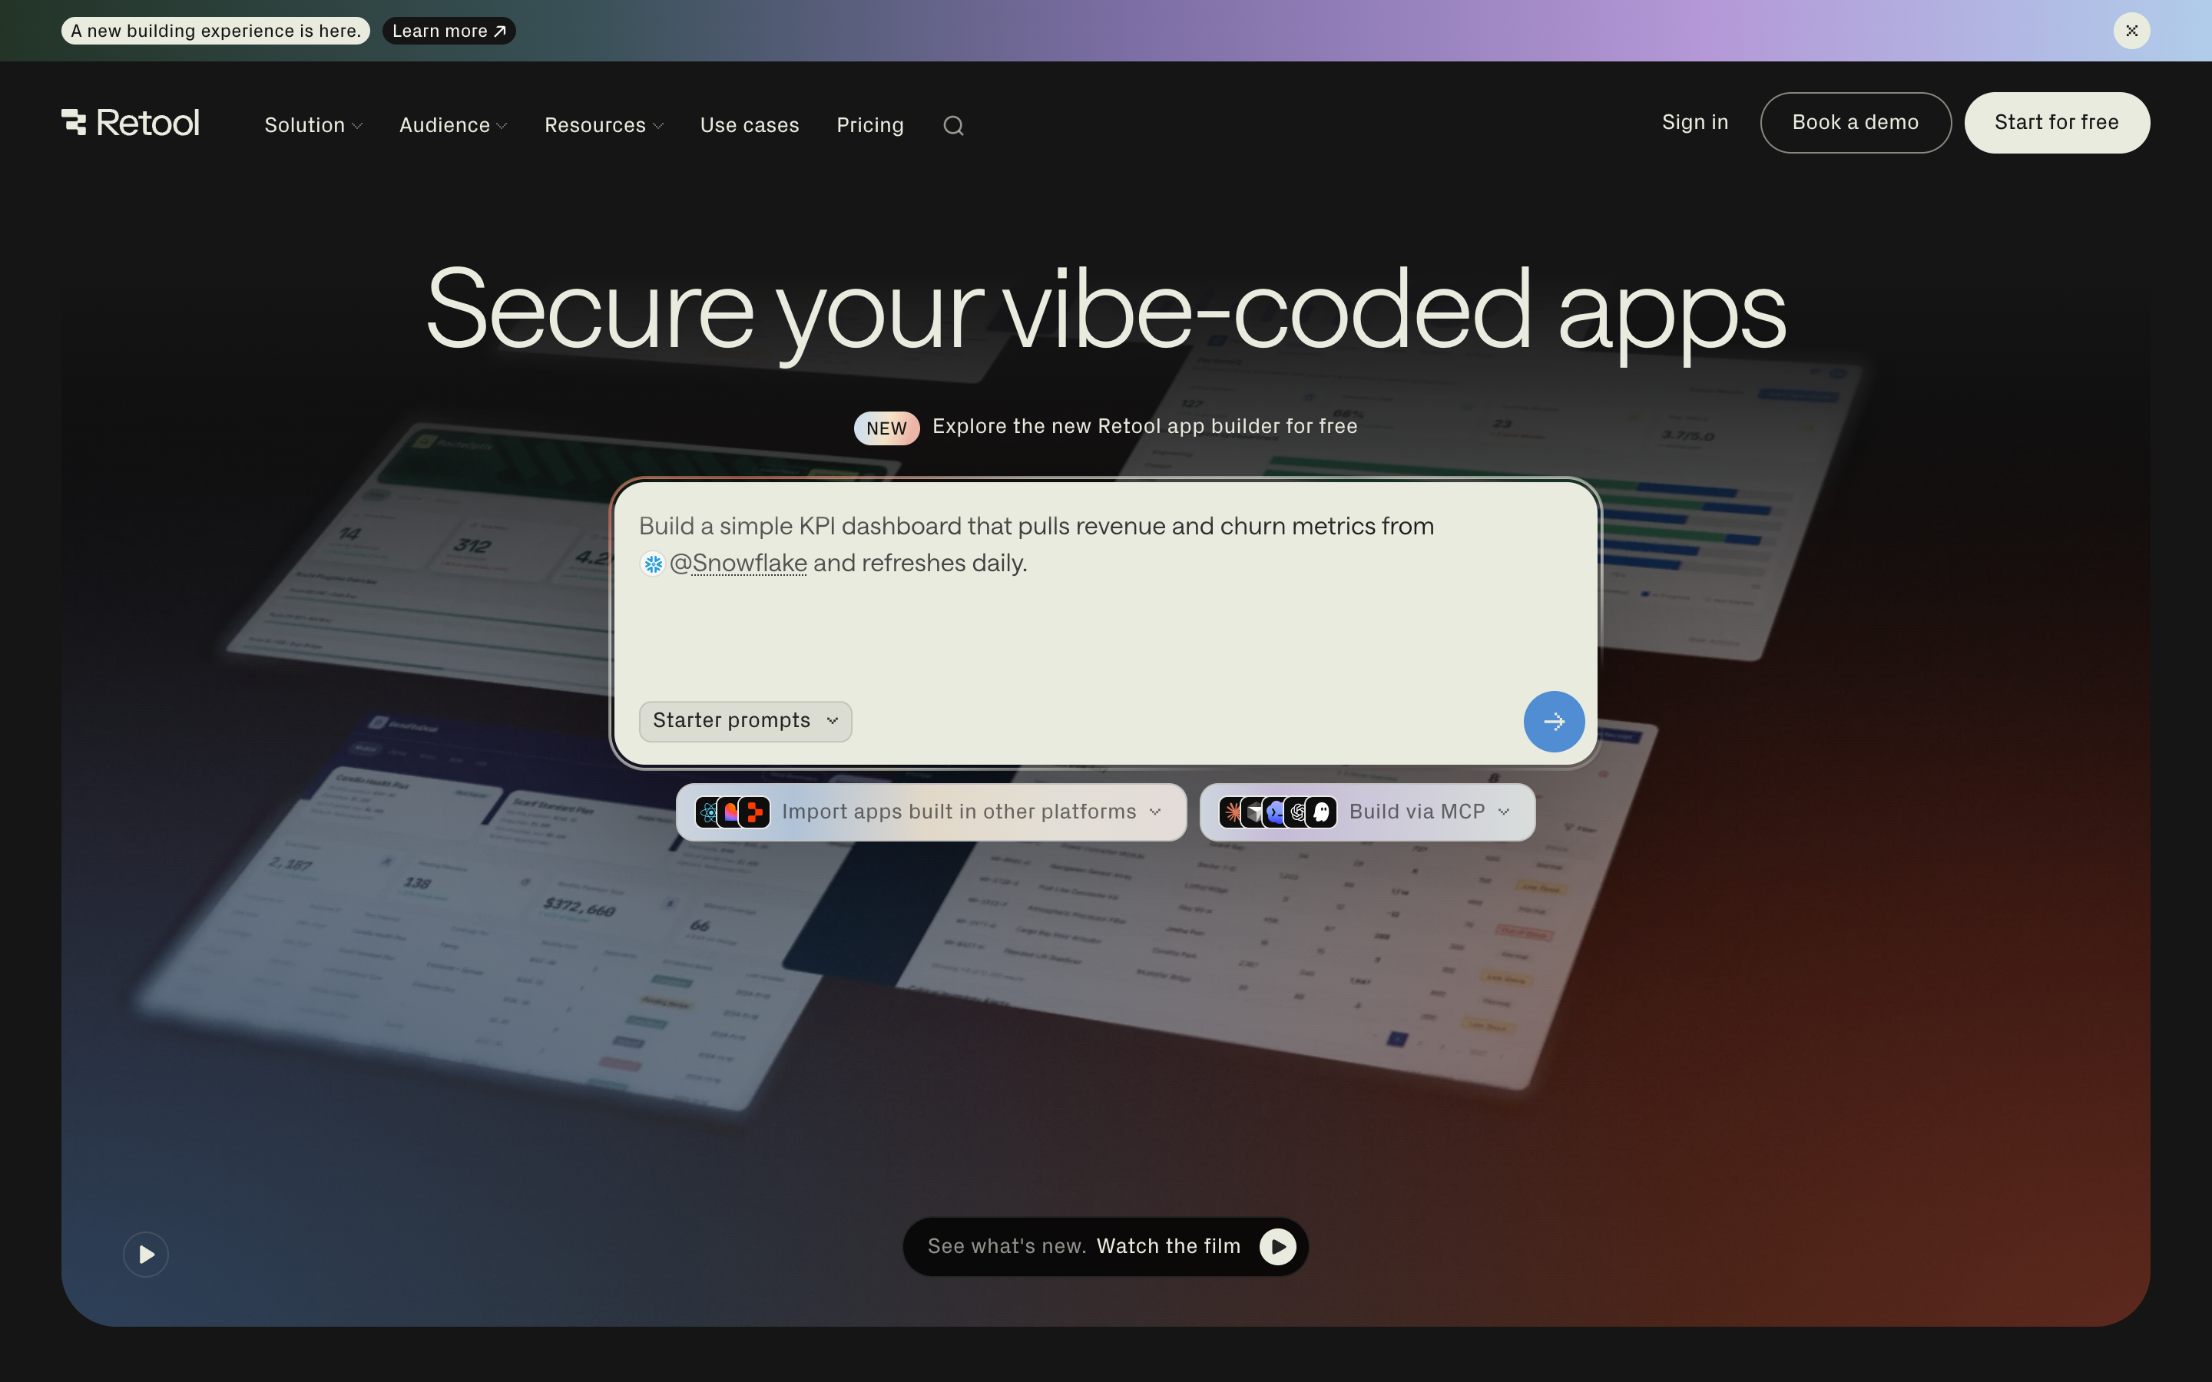Play the background video with round play button

[146, 1254]
